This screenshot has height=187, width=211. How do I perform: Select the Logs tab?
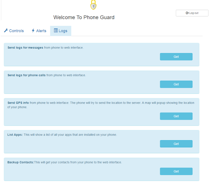(61, 31)
